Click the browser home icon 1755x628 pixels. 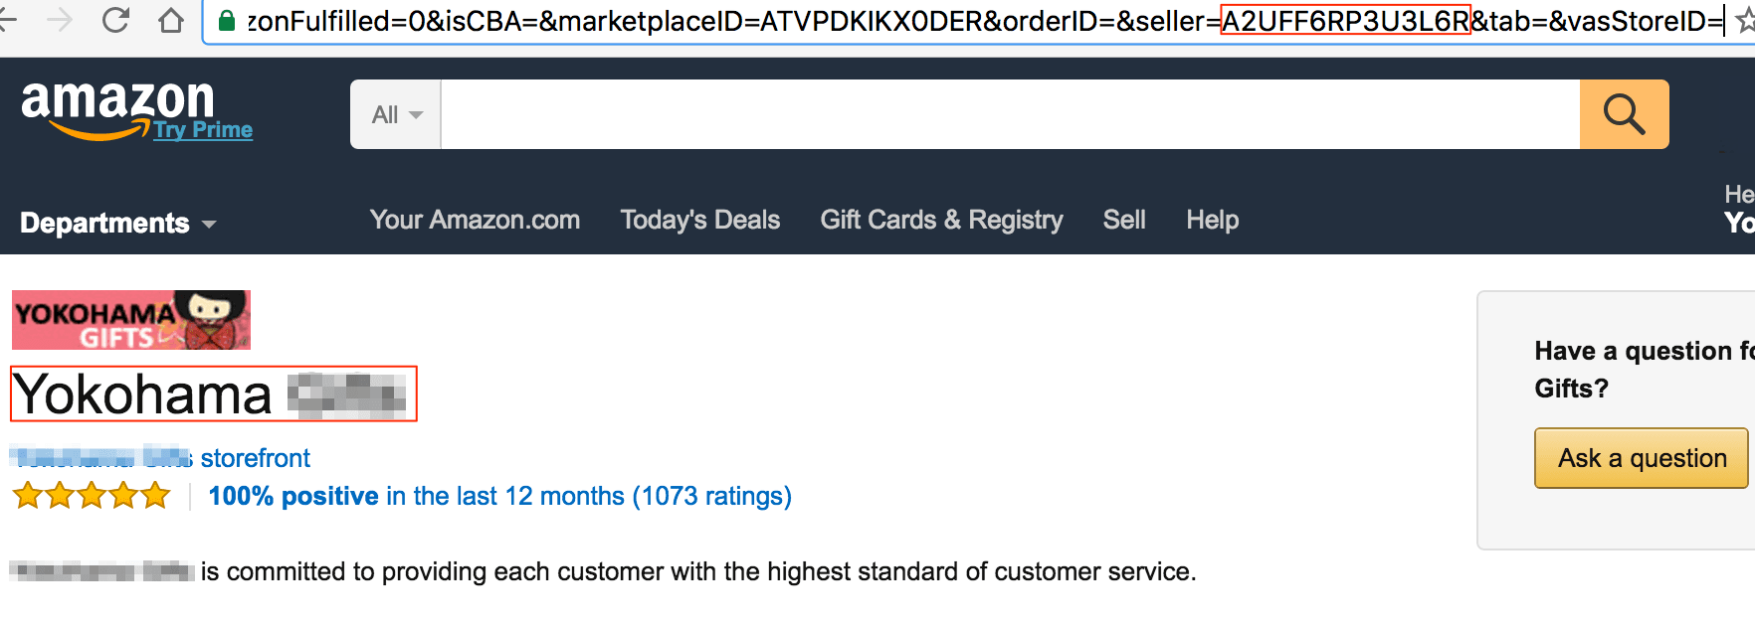click(x=171, y=20)
